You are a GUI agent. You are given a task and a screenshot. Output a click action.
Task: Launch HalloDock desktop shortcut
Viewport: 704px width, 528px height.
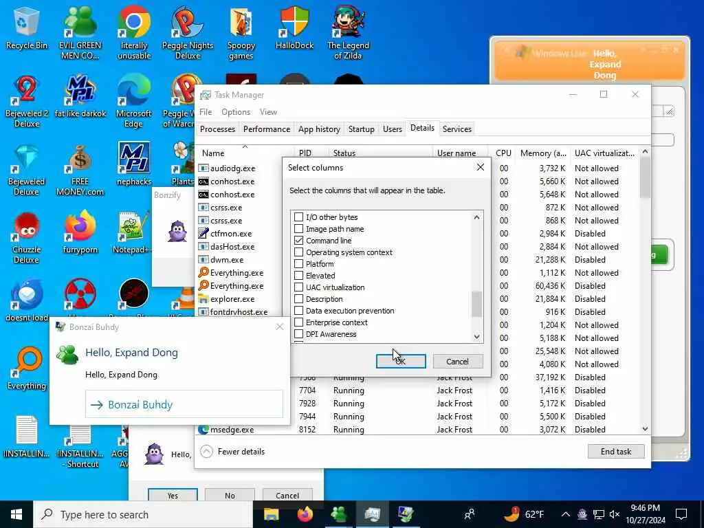[294, 29]
